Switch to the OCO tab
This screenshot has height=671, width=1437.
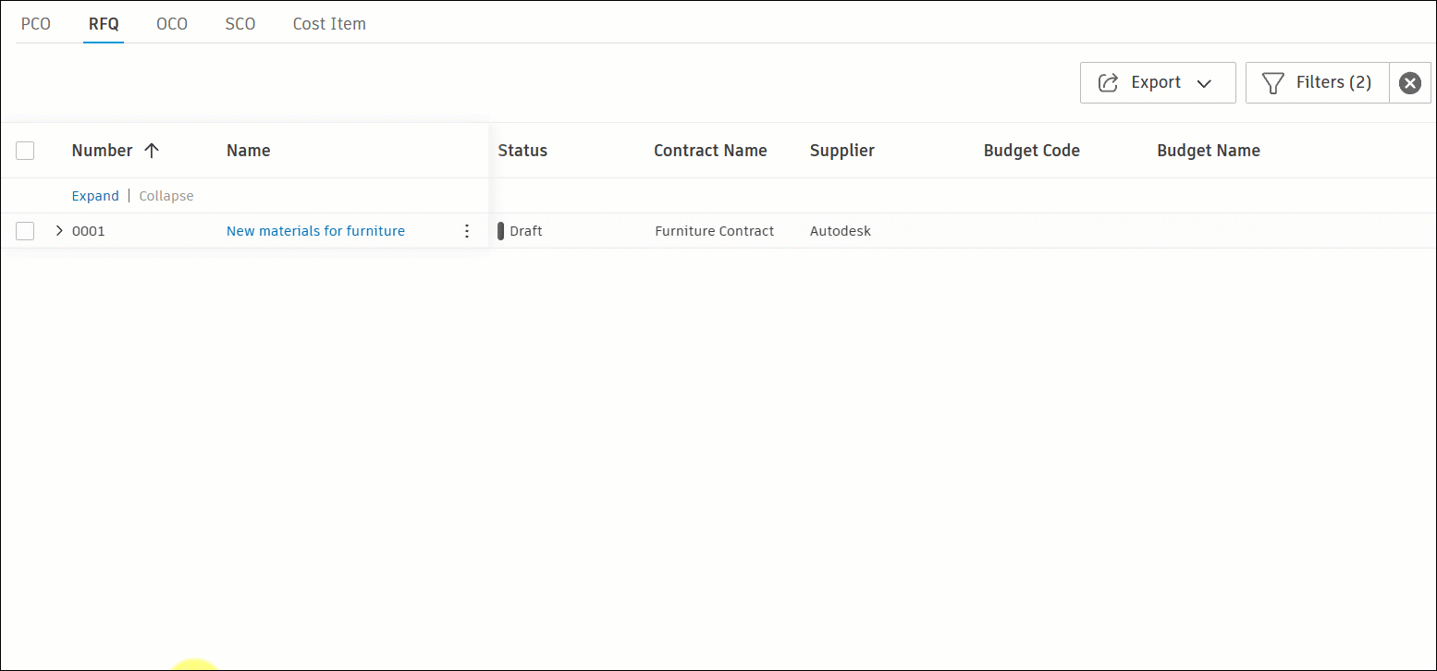pos(172,24)
